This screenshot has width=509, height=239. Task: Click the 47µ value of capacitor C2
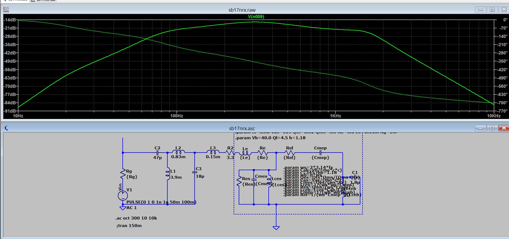pos(157,158)
